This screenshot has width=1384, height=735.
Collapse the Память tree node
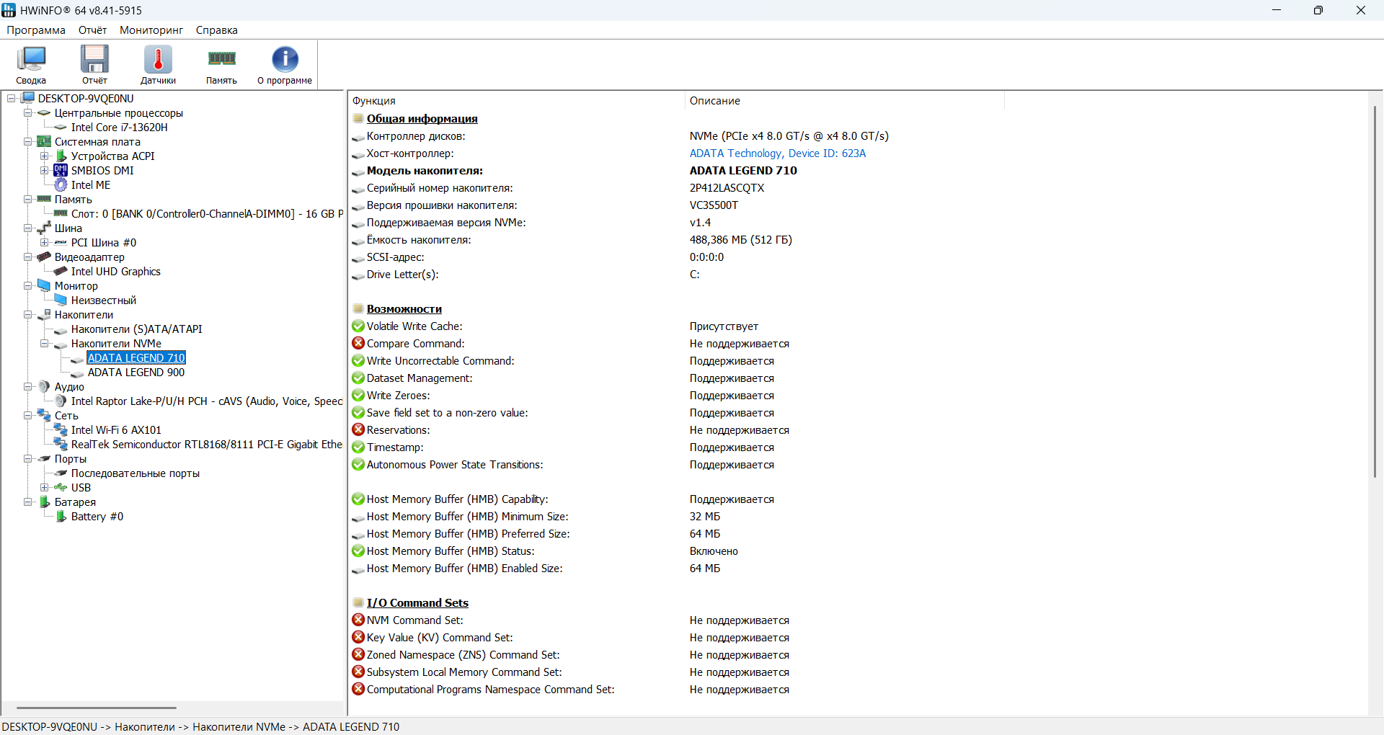27,199
